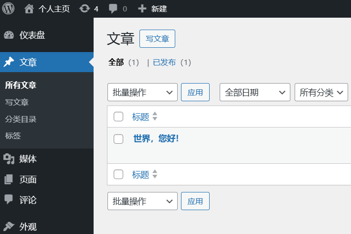Open the 仪表盘 dashboard gauge icon
The image size is (351, 234).
(9, 35)
